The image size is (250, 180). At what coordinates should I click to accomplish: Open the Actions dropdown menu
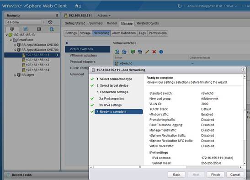pyautogui.click(x=104, y=16)
